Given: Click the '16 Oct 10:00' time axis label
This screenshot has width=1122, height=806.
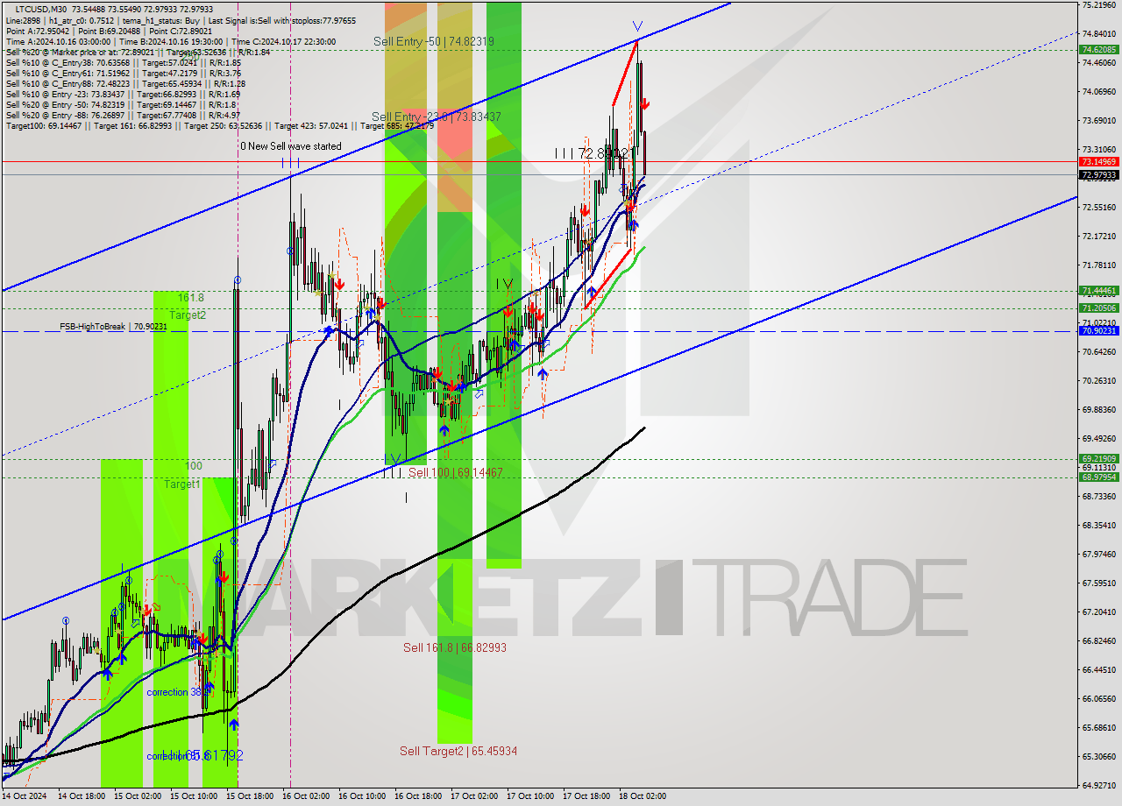Looking at the screenshot, I should (362, 796).
